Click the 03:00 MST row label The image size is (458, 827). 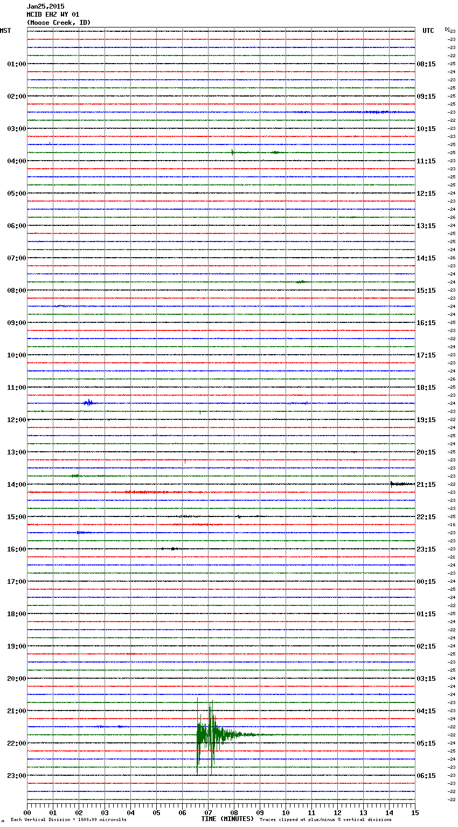pos(16,129)
